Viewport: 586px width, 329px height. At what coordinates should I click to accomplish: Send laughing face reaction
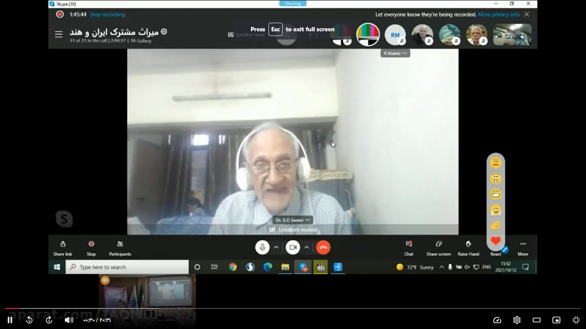[496, 194]
